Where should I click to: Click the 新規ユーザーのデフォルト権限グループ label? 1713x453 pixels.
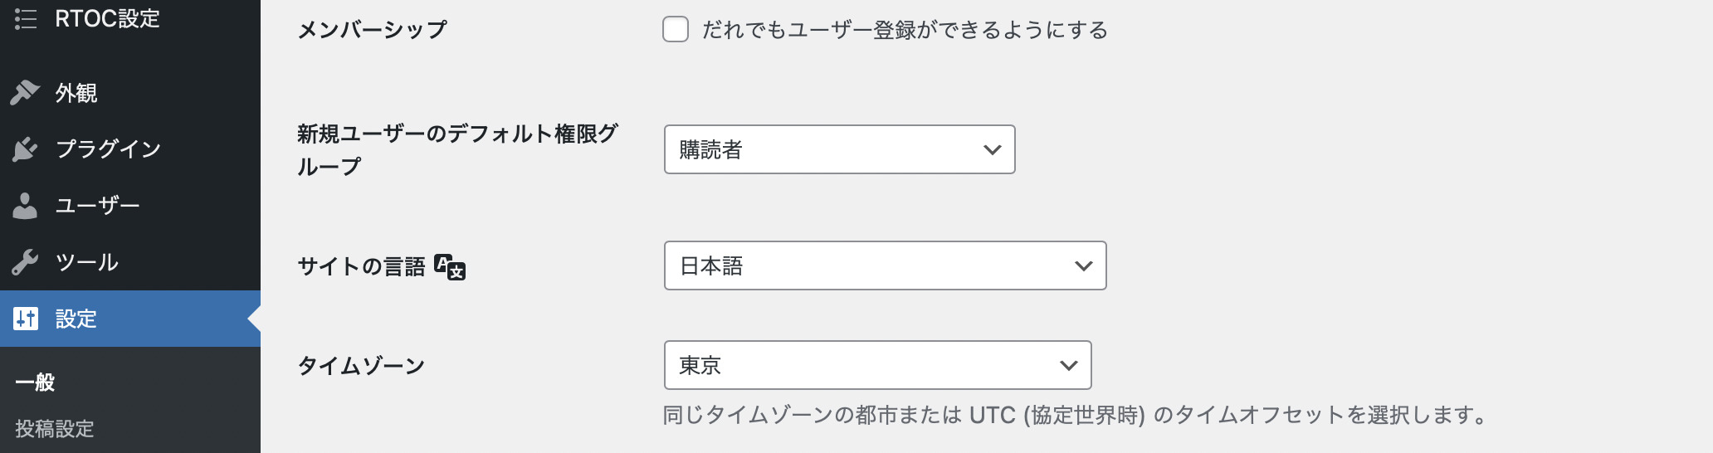click(457, 150)
